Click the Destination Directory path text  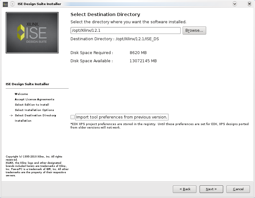pyautogui.click(x=137, y=39)
